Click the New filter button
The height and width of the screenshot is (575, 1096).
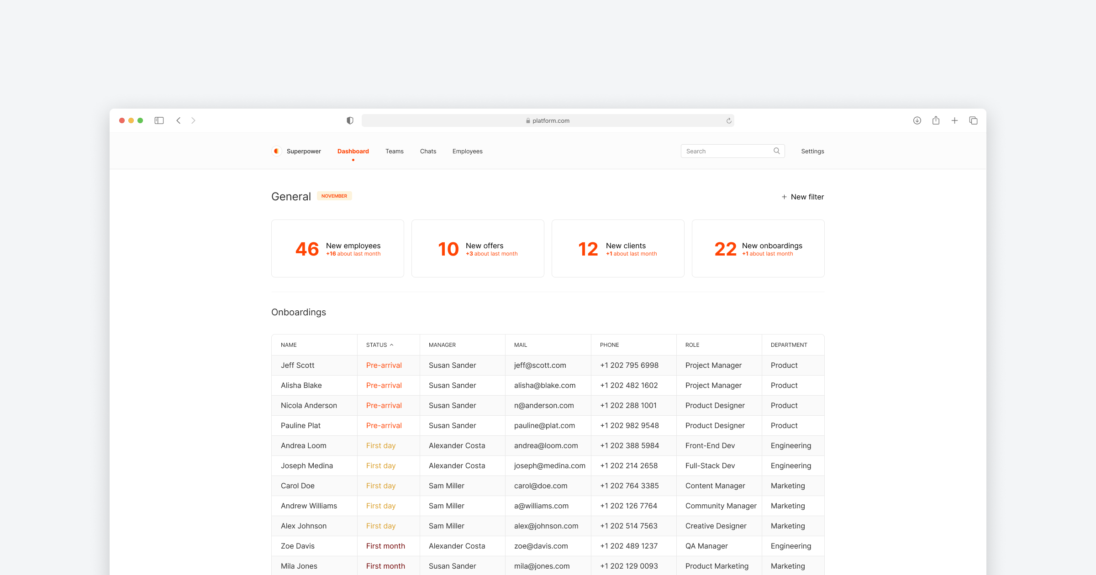(802, 197)
